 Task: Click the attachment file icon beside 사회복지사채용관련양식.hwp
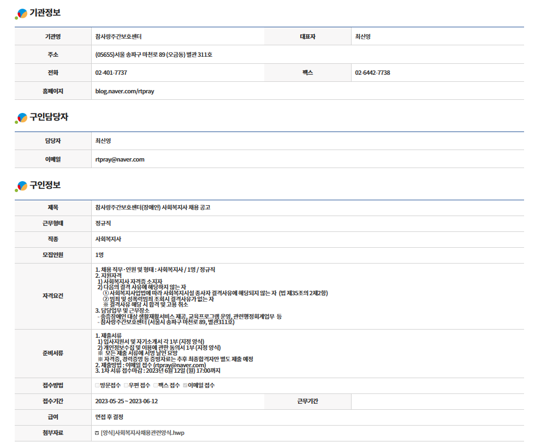click(97, 433)
